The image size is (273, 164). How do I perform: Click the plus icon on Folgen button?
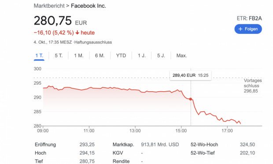(x=240, y=29)
